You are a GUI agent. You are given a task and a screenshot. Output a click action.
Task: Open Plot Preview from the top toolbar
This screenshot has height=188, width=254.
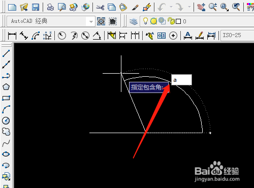pos(62,7)
